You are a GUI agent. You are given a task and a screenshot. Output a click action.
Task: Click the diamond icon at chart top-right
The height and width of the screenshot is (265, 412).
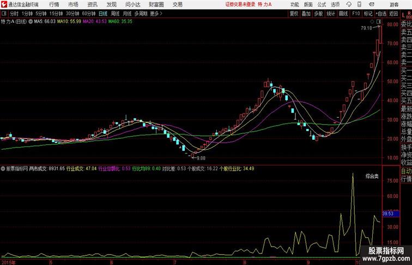click(x=372, y=22)
